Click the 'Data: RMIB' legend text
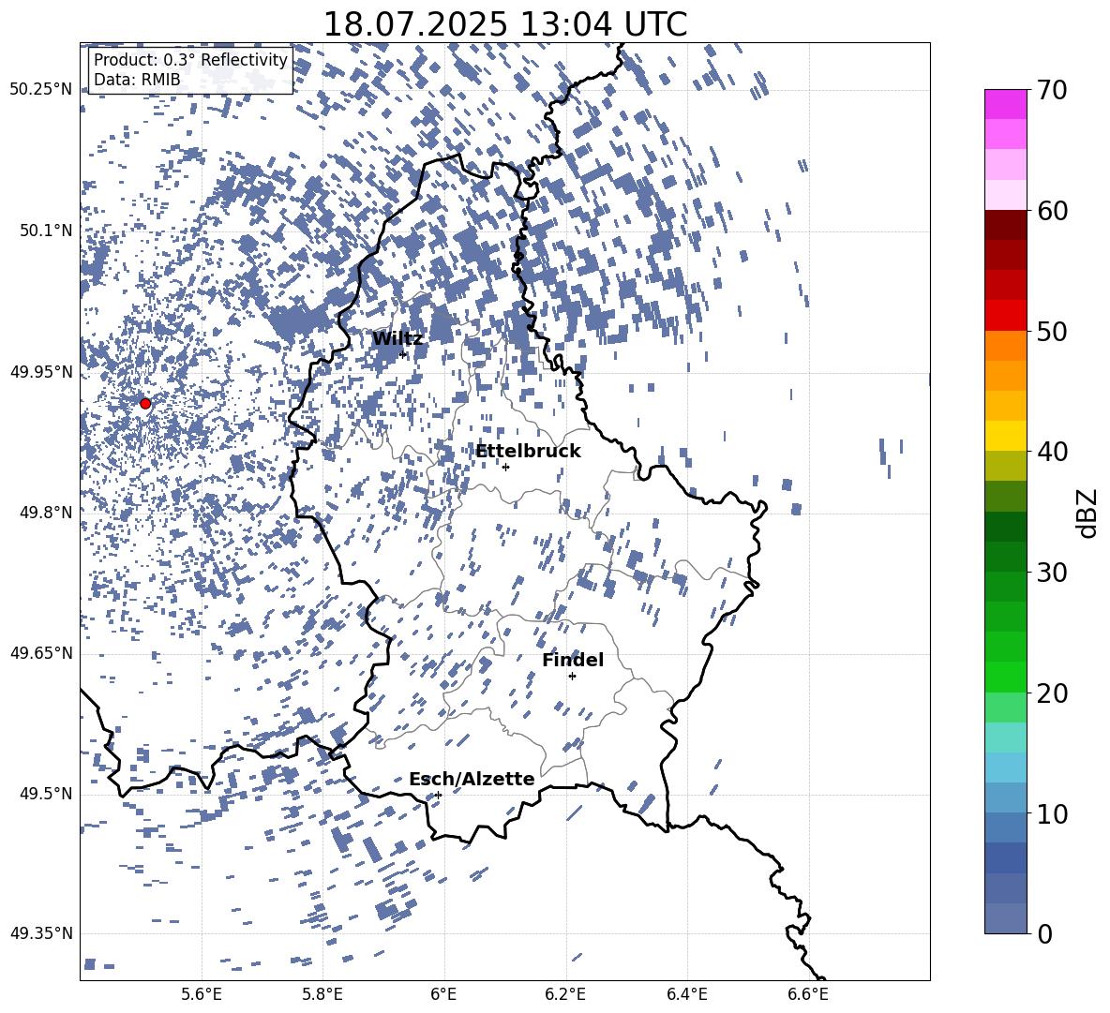This screenshot has height=1013, width=1110. click(137, 80)
